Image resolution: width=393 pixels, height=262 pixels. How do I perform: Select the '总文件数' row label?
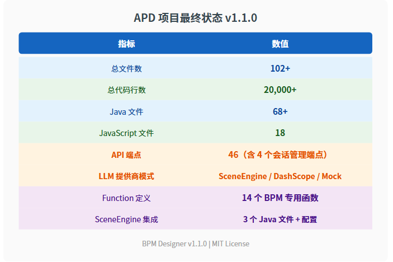point(126,68)
